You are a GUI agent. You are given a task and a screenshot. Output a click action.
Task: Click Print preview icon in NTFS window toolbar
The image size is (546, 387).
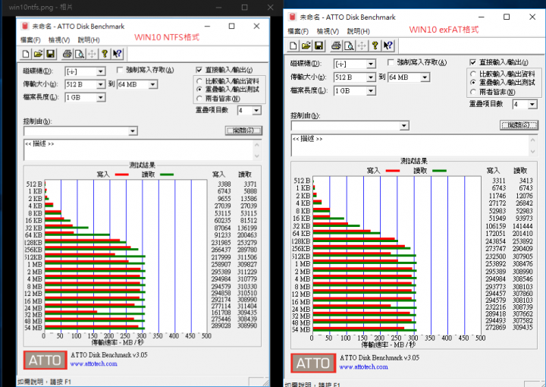[x=80, y=54]
